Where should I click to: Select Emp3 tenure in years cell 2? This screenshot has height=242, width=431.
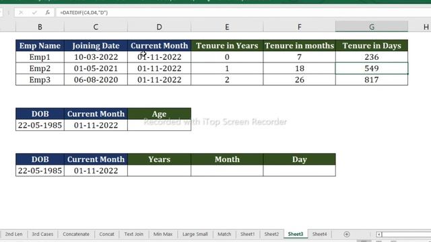pyautogui.click(x=227, y=80)
